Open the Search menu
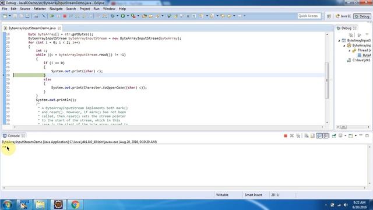 point(71,9)
